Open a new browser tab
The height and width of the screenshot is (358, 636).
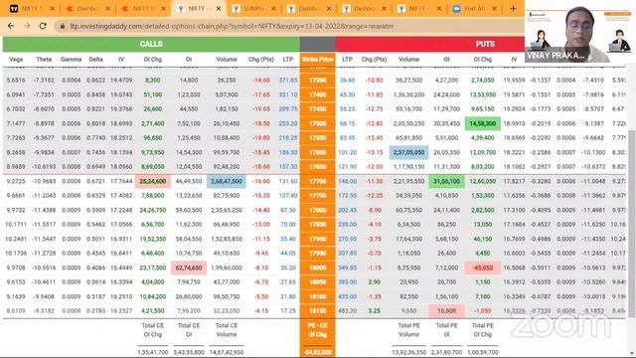513,8
